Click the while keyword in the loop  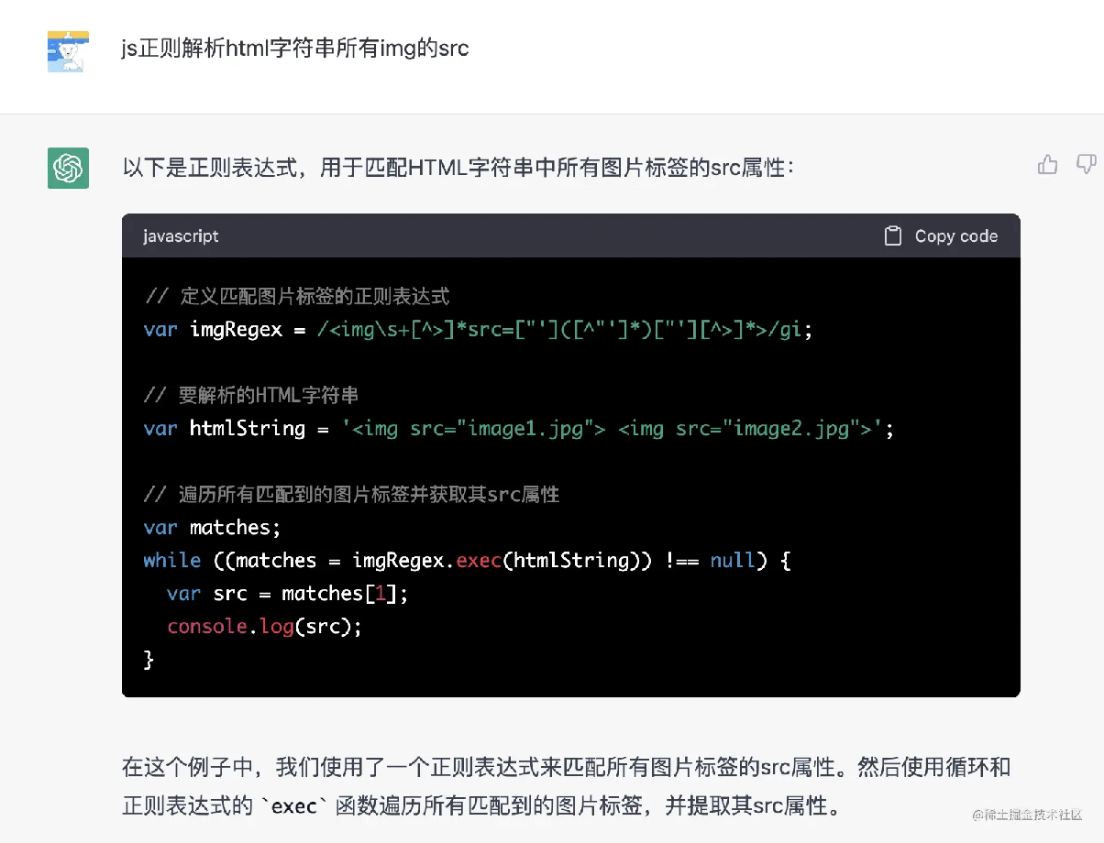(x=171, y=560)
